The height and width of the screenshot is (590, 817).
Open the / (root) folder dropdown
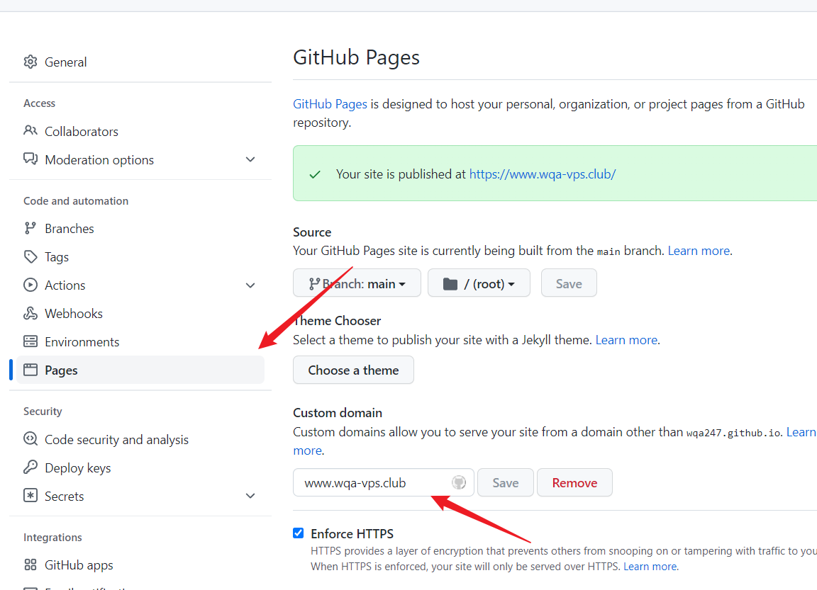[x=479, y=283]
